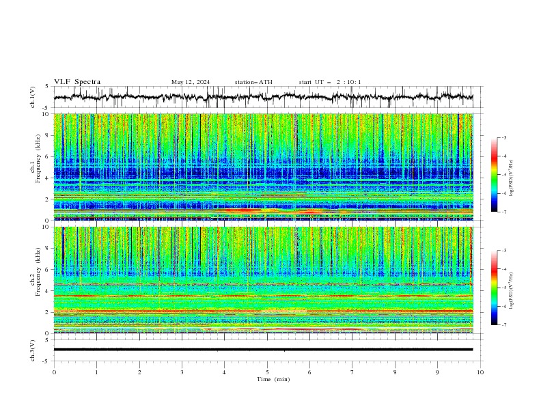Screen dimensions: 541x418
Task: Click time axis tick label "7"
Action: [352, 372]
